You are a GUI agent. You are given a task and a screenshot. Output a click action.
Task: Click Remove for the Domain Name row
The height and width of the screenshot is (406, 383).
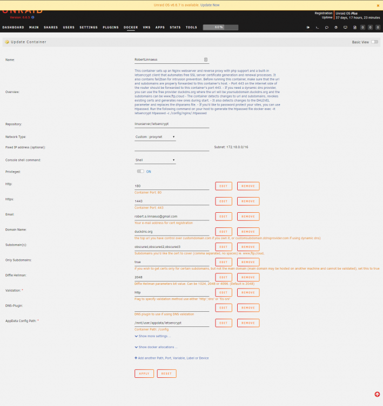(x=248, y=232)
